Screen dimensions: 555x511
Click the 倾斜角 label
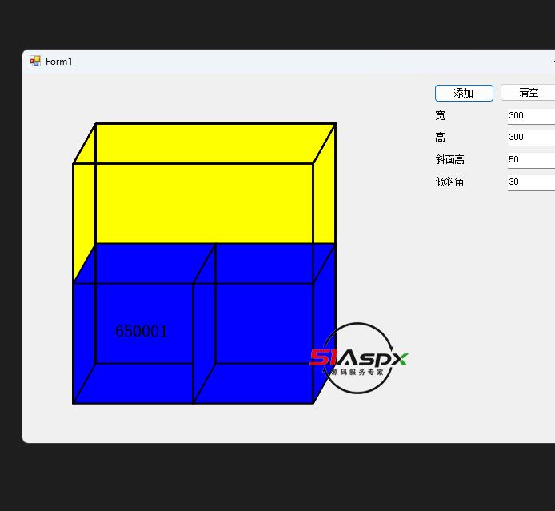[x=449, y=182]
